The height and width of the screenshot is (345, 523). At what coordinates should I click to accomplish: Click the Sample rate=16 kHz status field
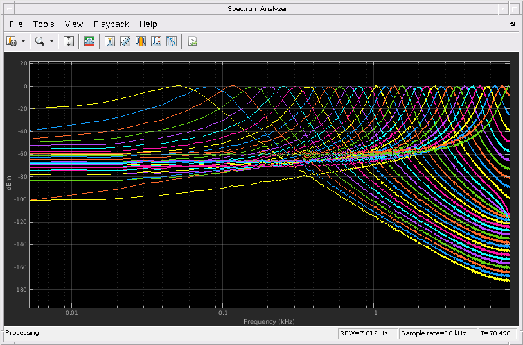(x=438, y=333)
